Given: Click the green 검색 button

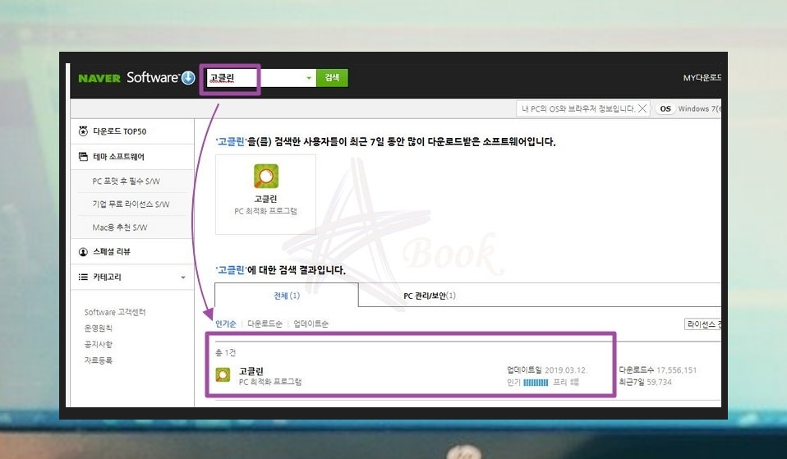Looking at the screenshot, I should tap(332, 78).
